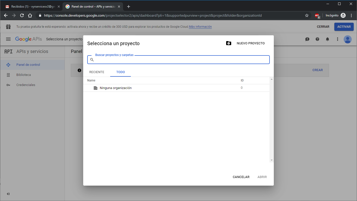
Task: Click the notifications bell icon
Action: coord(328,39)
